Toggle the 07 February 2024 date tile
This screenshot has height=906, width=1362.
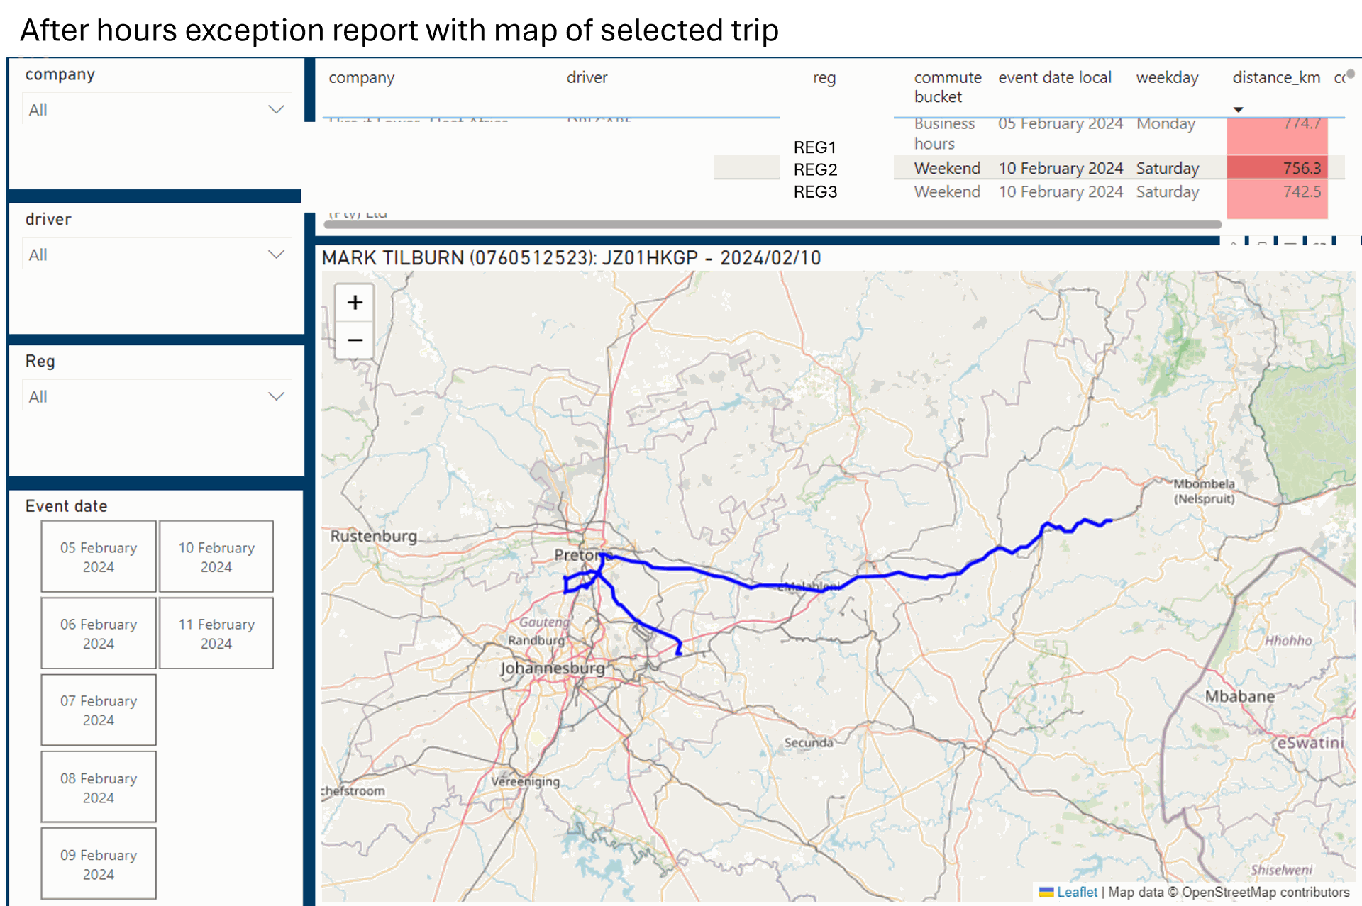(x=99, y=710)
